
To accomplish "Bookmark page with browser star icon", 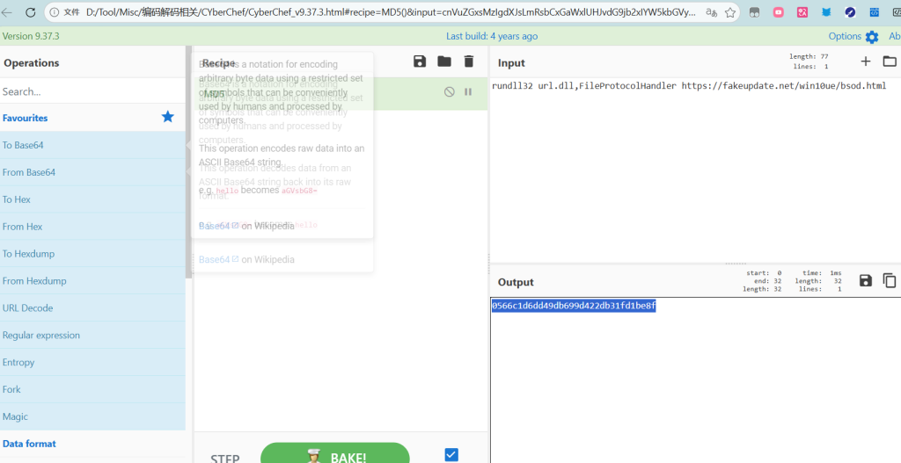I will [x=730, y=13].
